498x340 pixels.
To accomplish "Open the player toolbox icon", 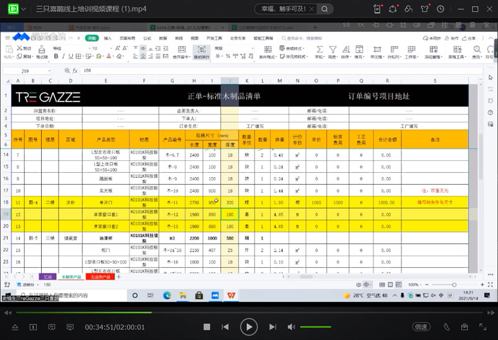I will pos(464,327).
